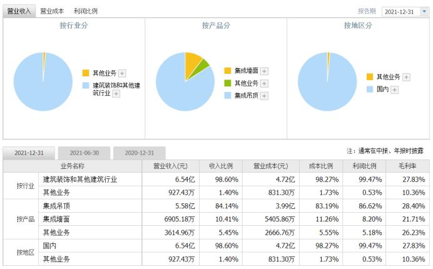Select the 2021-12-31 table period tab
Viewport: 433px width, 269px height.
coord(29,153)
